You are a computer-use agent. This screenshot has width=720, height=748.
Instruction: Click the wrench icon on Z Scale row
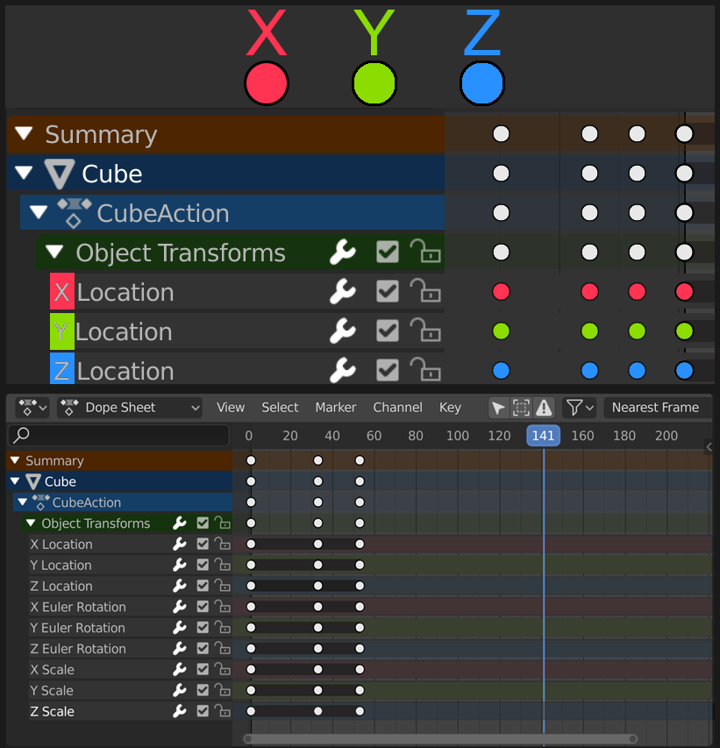point(180,711)
